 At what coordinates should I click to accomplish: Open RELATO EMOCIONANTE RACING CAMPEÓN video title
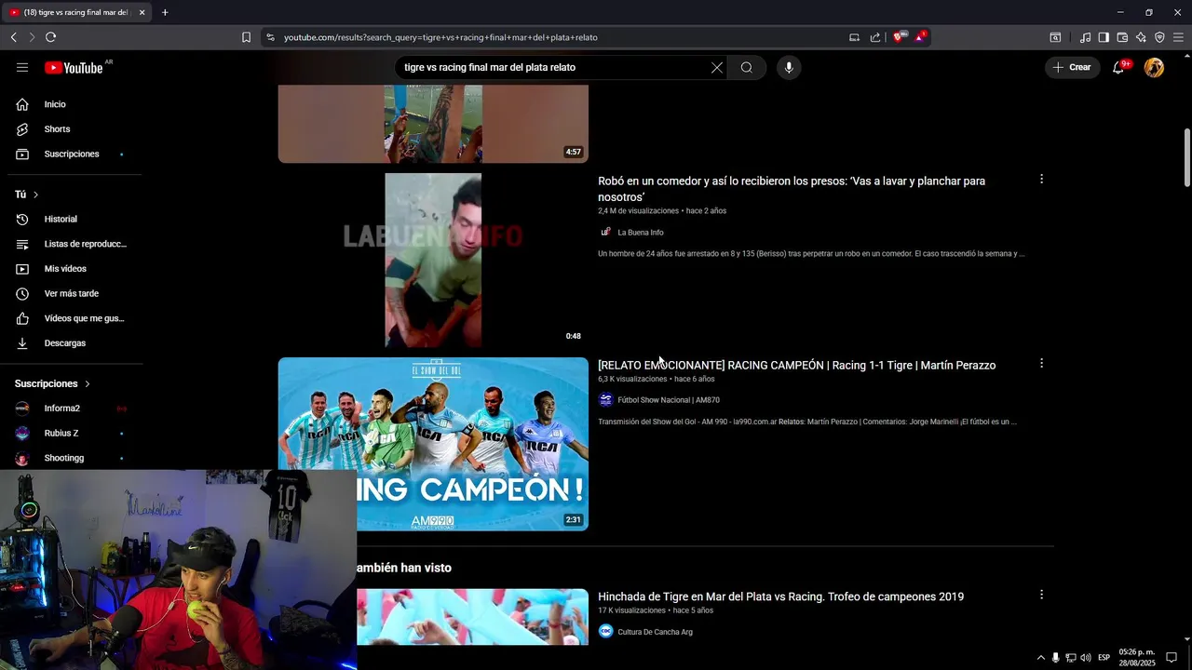(x=796, y=365)
